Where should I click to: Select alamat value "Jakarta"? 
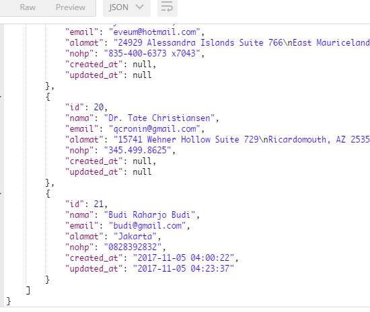(x=135, y=236)
